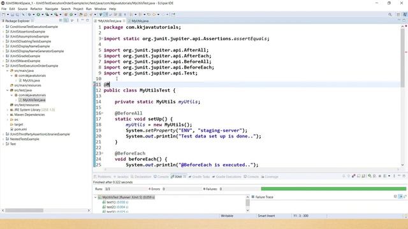Collapse JUnit5TestExecutionOrderExample project node
Viewport: 408px width, 229px height.
coord(3,66)
